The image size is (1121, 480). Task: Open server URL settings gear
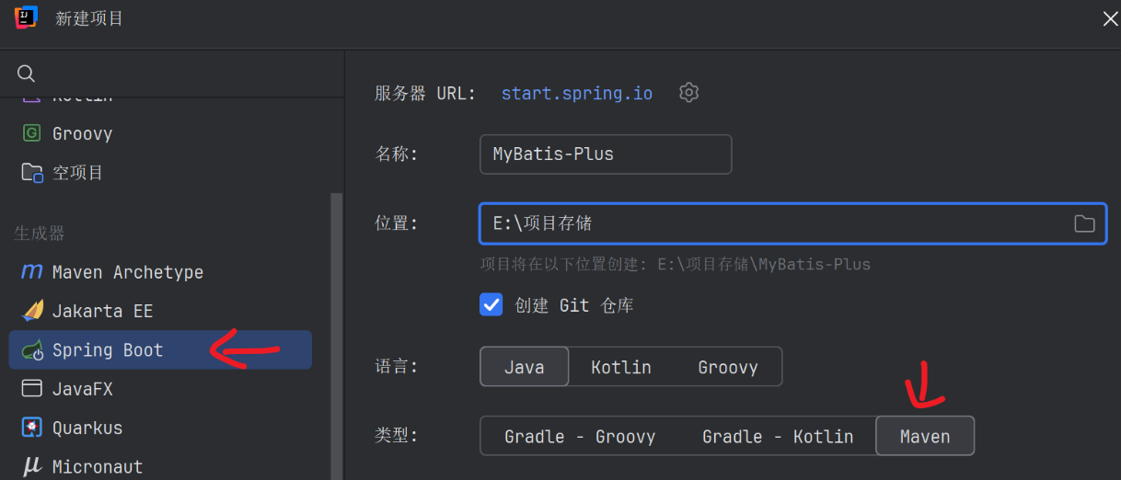click(688, 93)
